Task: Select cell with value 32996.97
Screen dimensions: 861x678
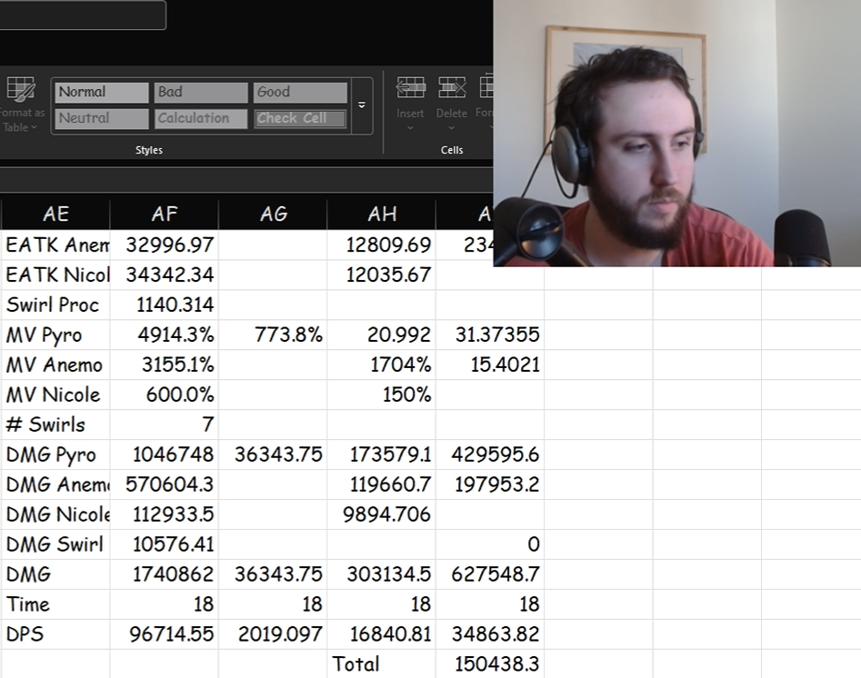Action: (x=165, y=244)
